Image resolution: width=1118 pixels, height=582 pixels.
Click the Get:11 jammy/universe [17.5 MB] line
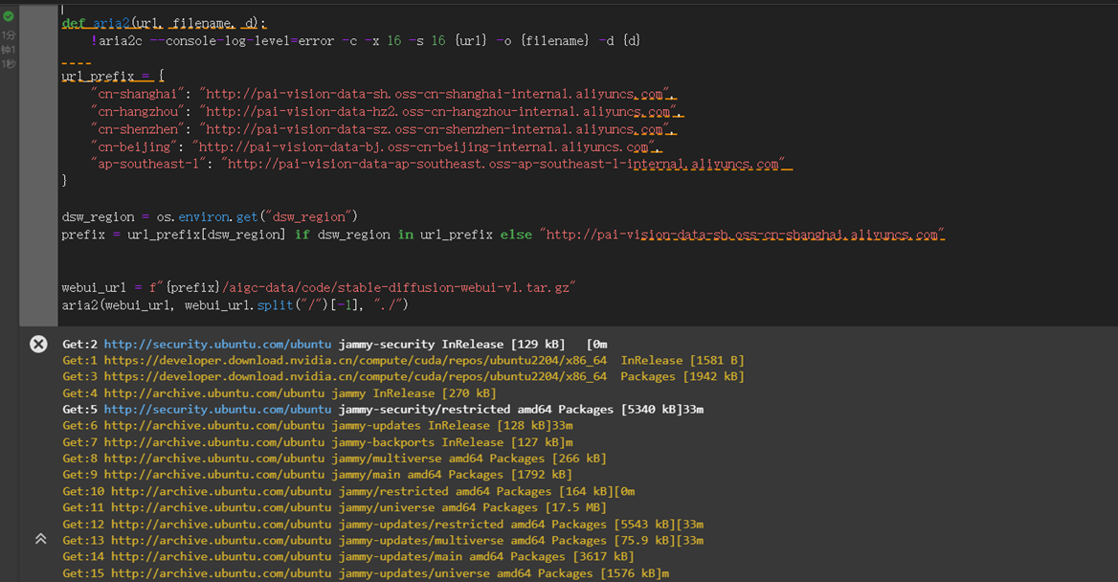click(334, 508)
